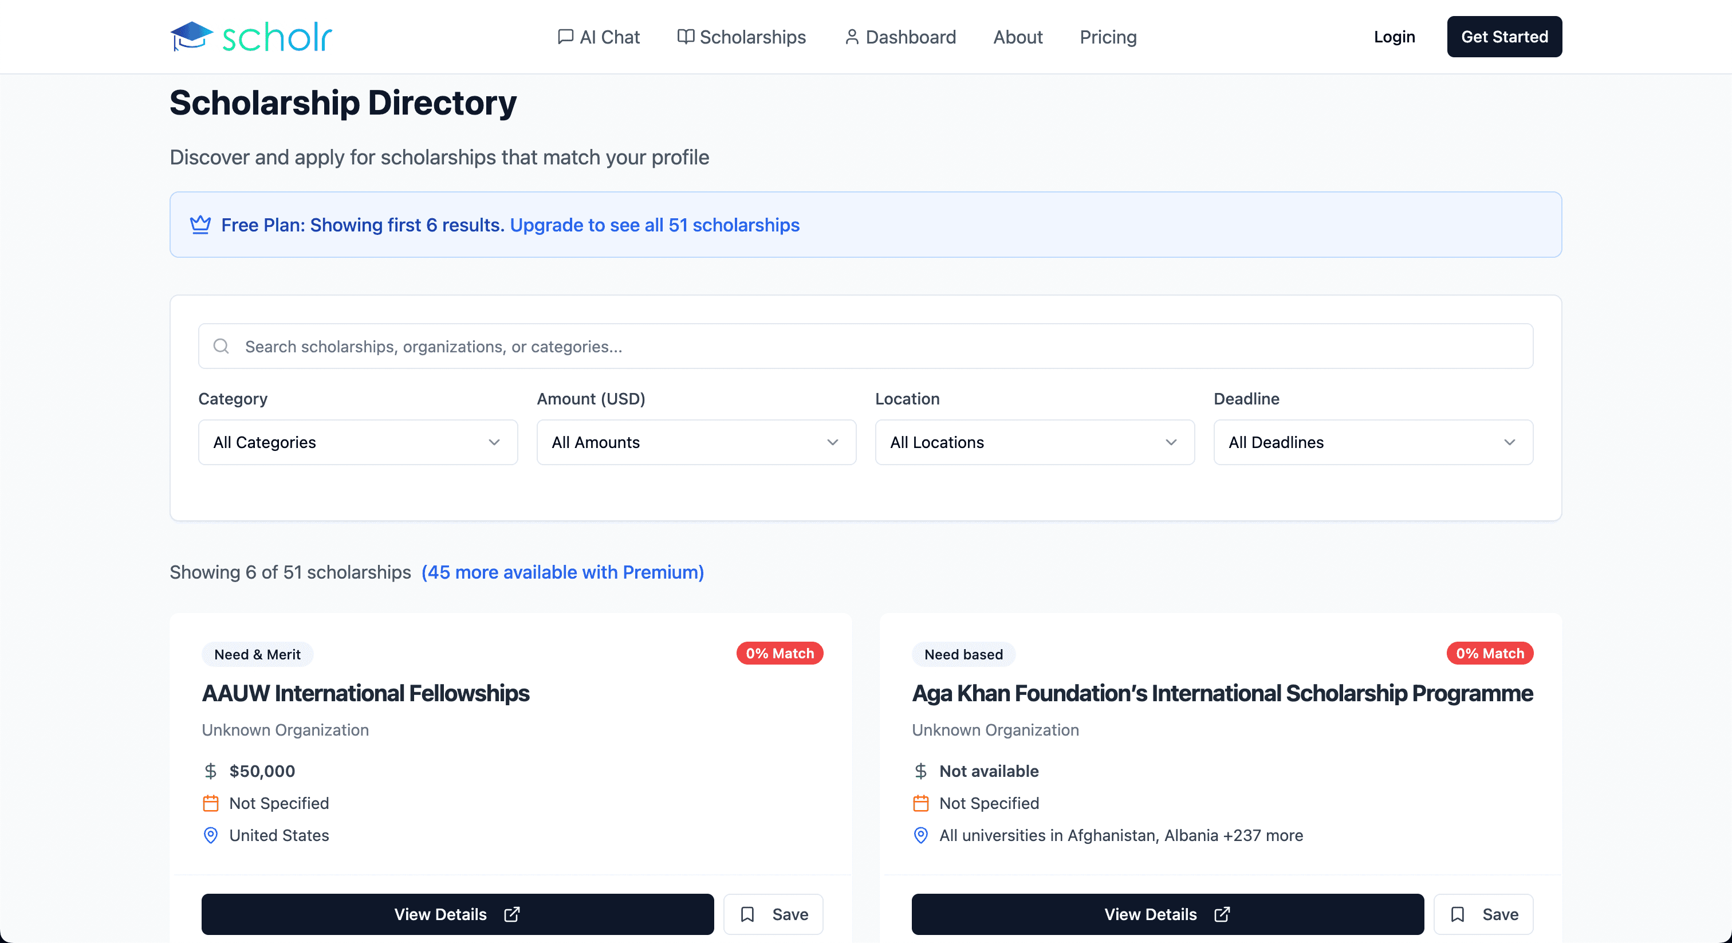Click the crown icon in Free Plan banner
The width and height of the screenshot is (1732, 943).
(x=200, y=225)
